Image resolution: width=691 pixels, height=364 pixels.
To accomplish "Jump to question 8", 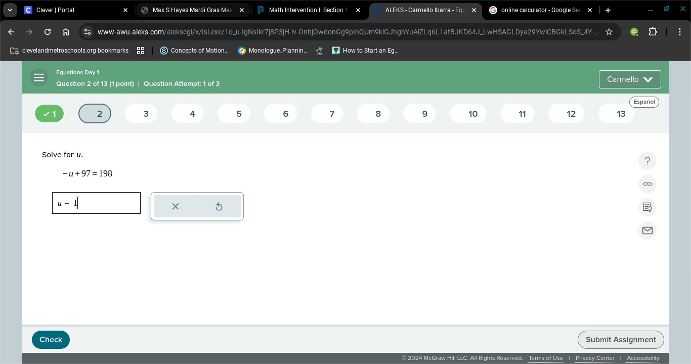I will click(373, 114).
